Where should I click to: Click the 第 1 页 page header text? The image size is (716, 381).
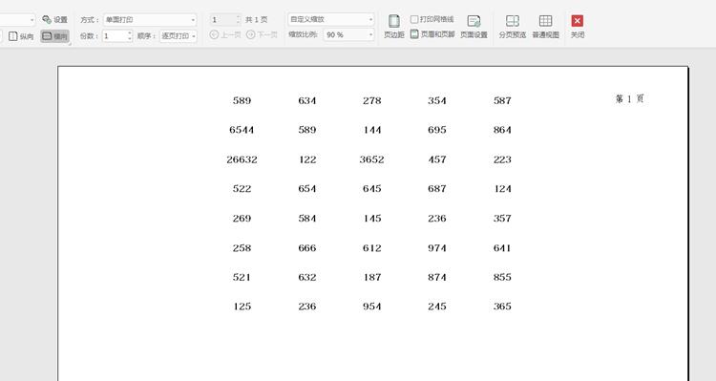[x=630, y=98]
